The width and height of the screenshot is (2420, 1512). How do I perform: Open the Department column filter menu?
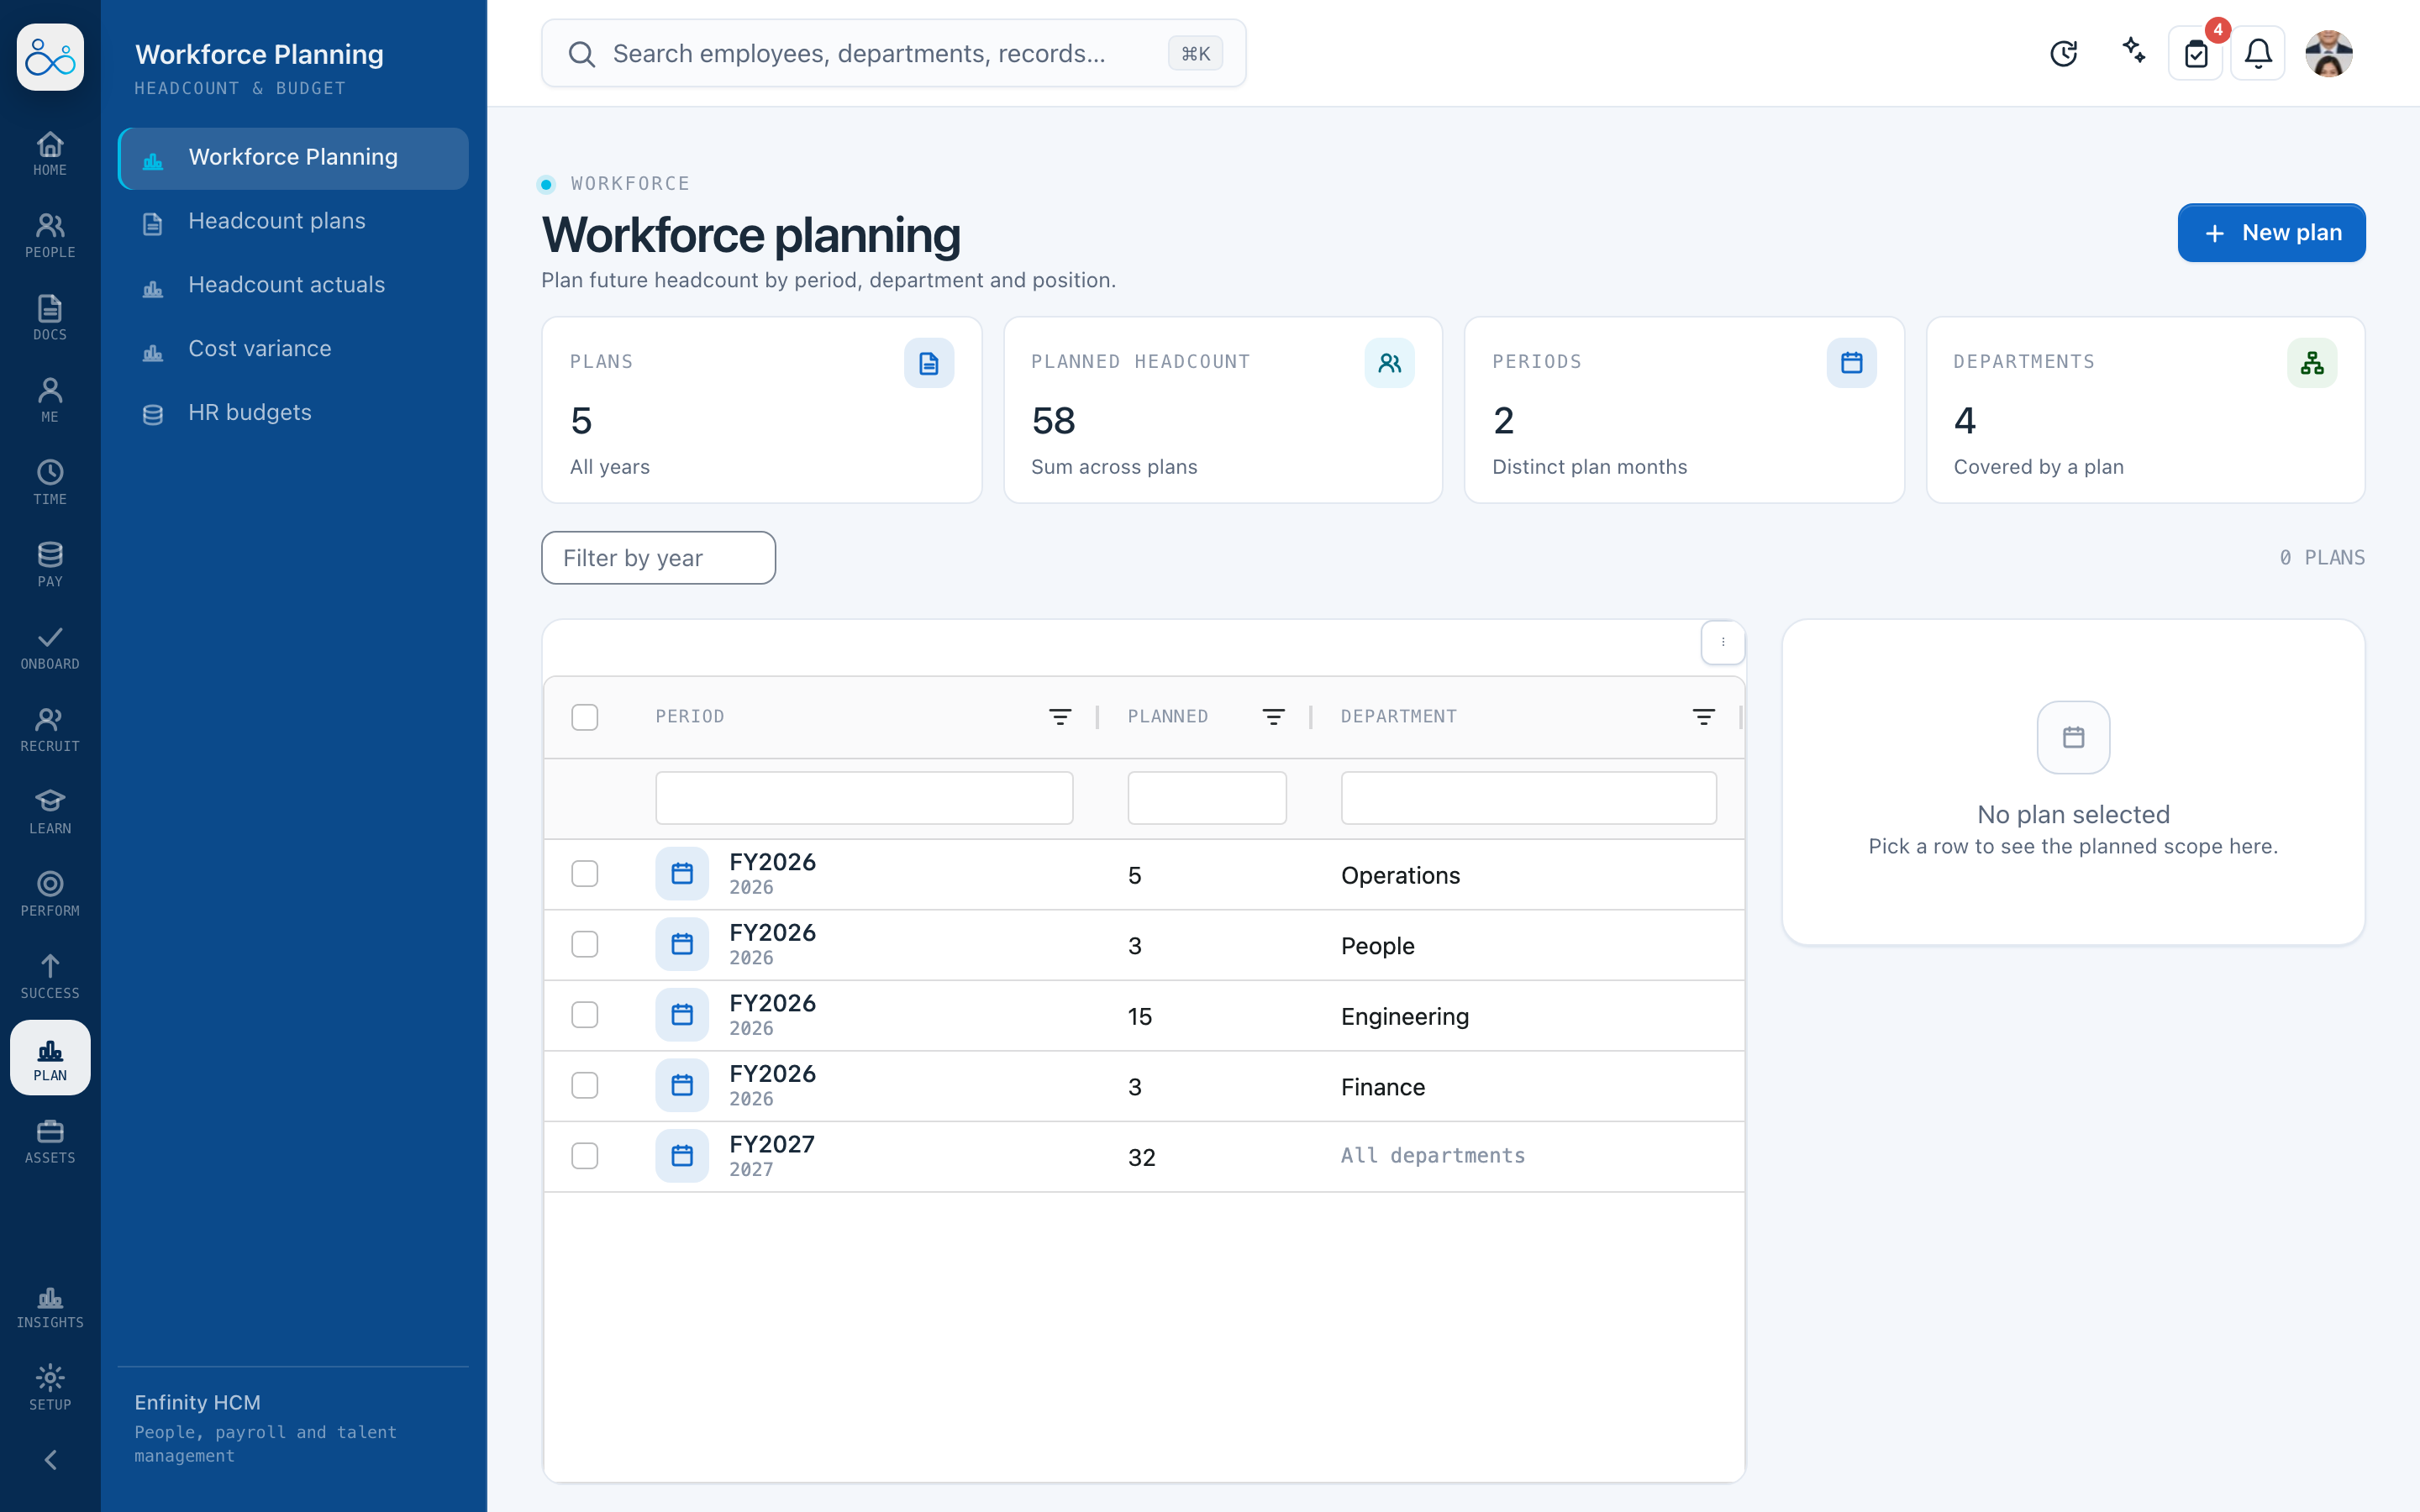(x=1703, y=717)
